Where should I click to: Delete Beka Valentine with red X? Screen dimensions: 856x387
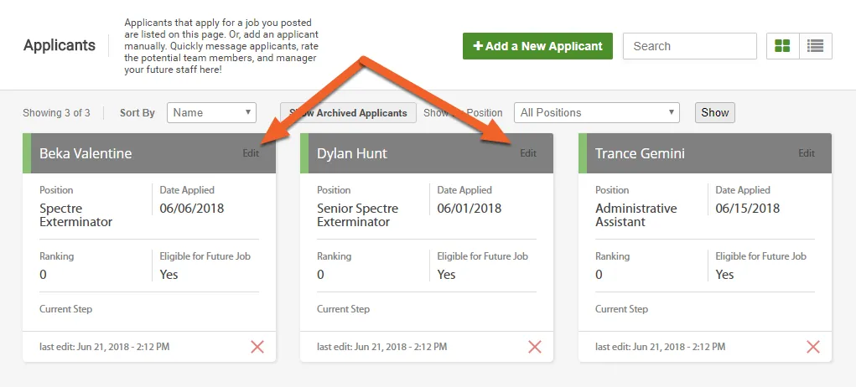click(257, 347)
